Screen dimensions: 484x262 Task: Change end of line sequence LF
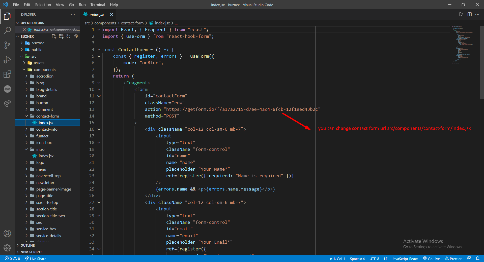(386, 258)
